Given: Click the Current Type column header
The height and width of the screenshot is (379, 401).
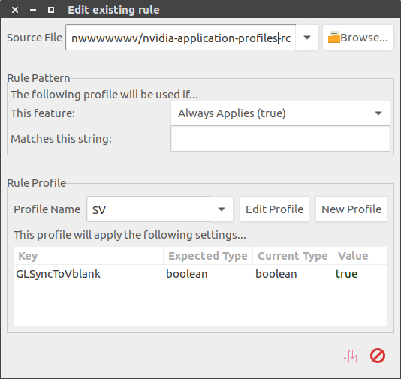Looking at the screenshot, I should point(293,256).
